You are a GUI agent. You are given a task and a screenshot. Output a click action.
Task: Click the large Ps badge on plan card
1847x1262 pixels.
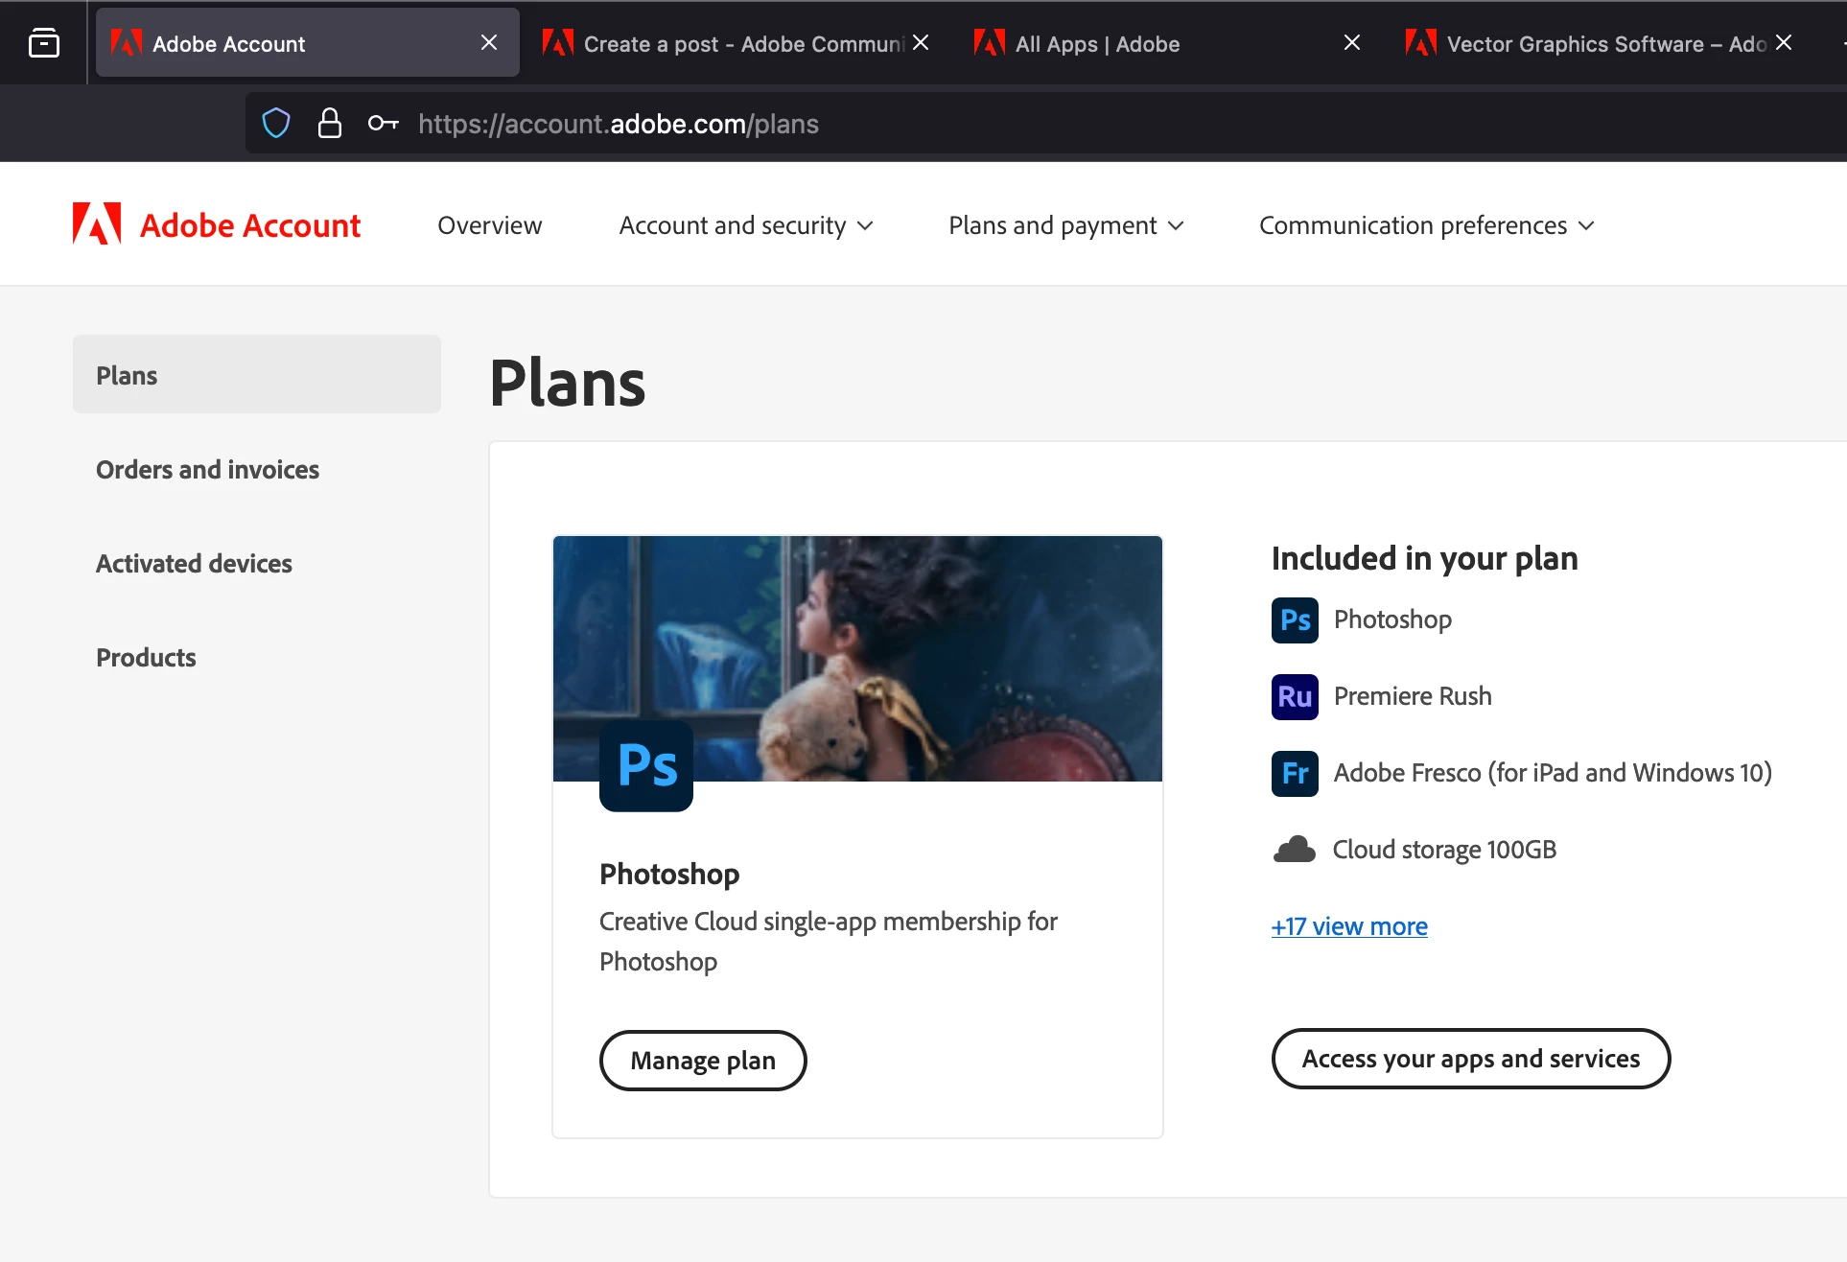point(646,766)
